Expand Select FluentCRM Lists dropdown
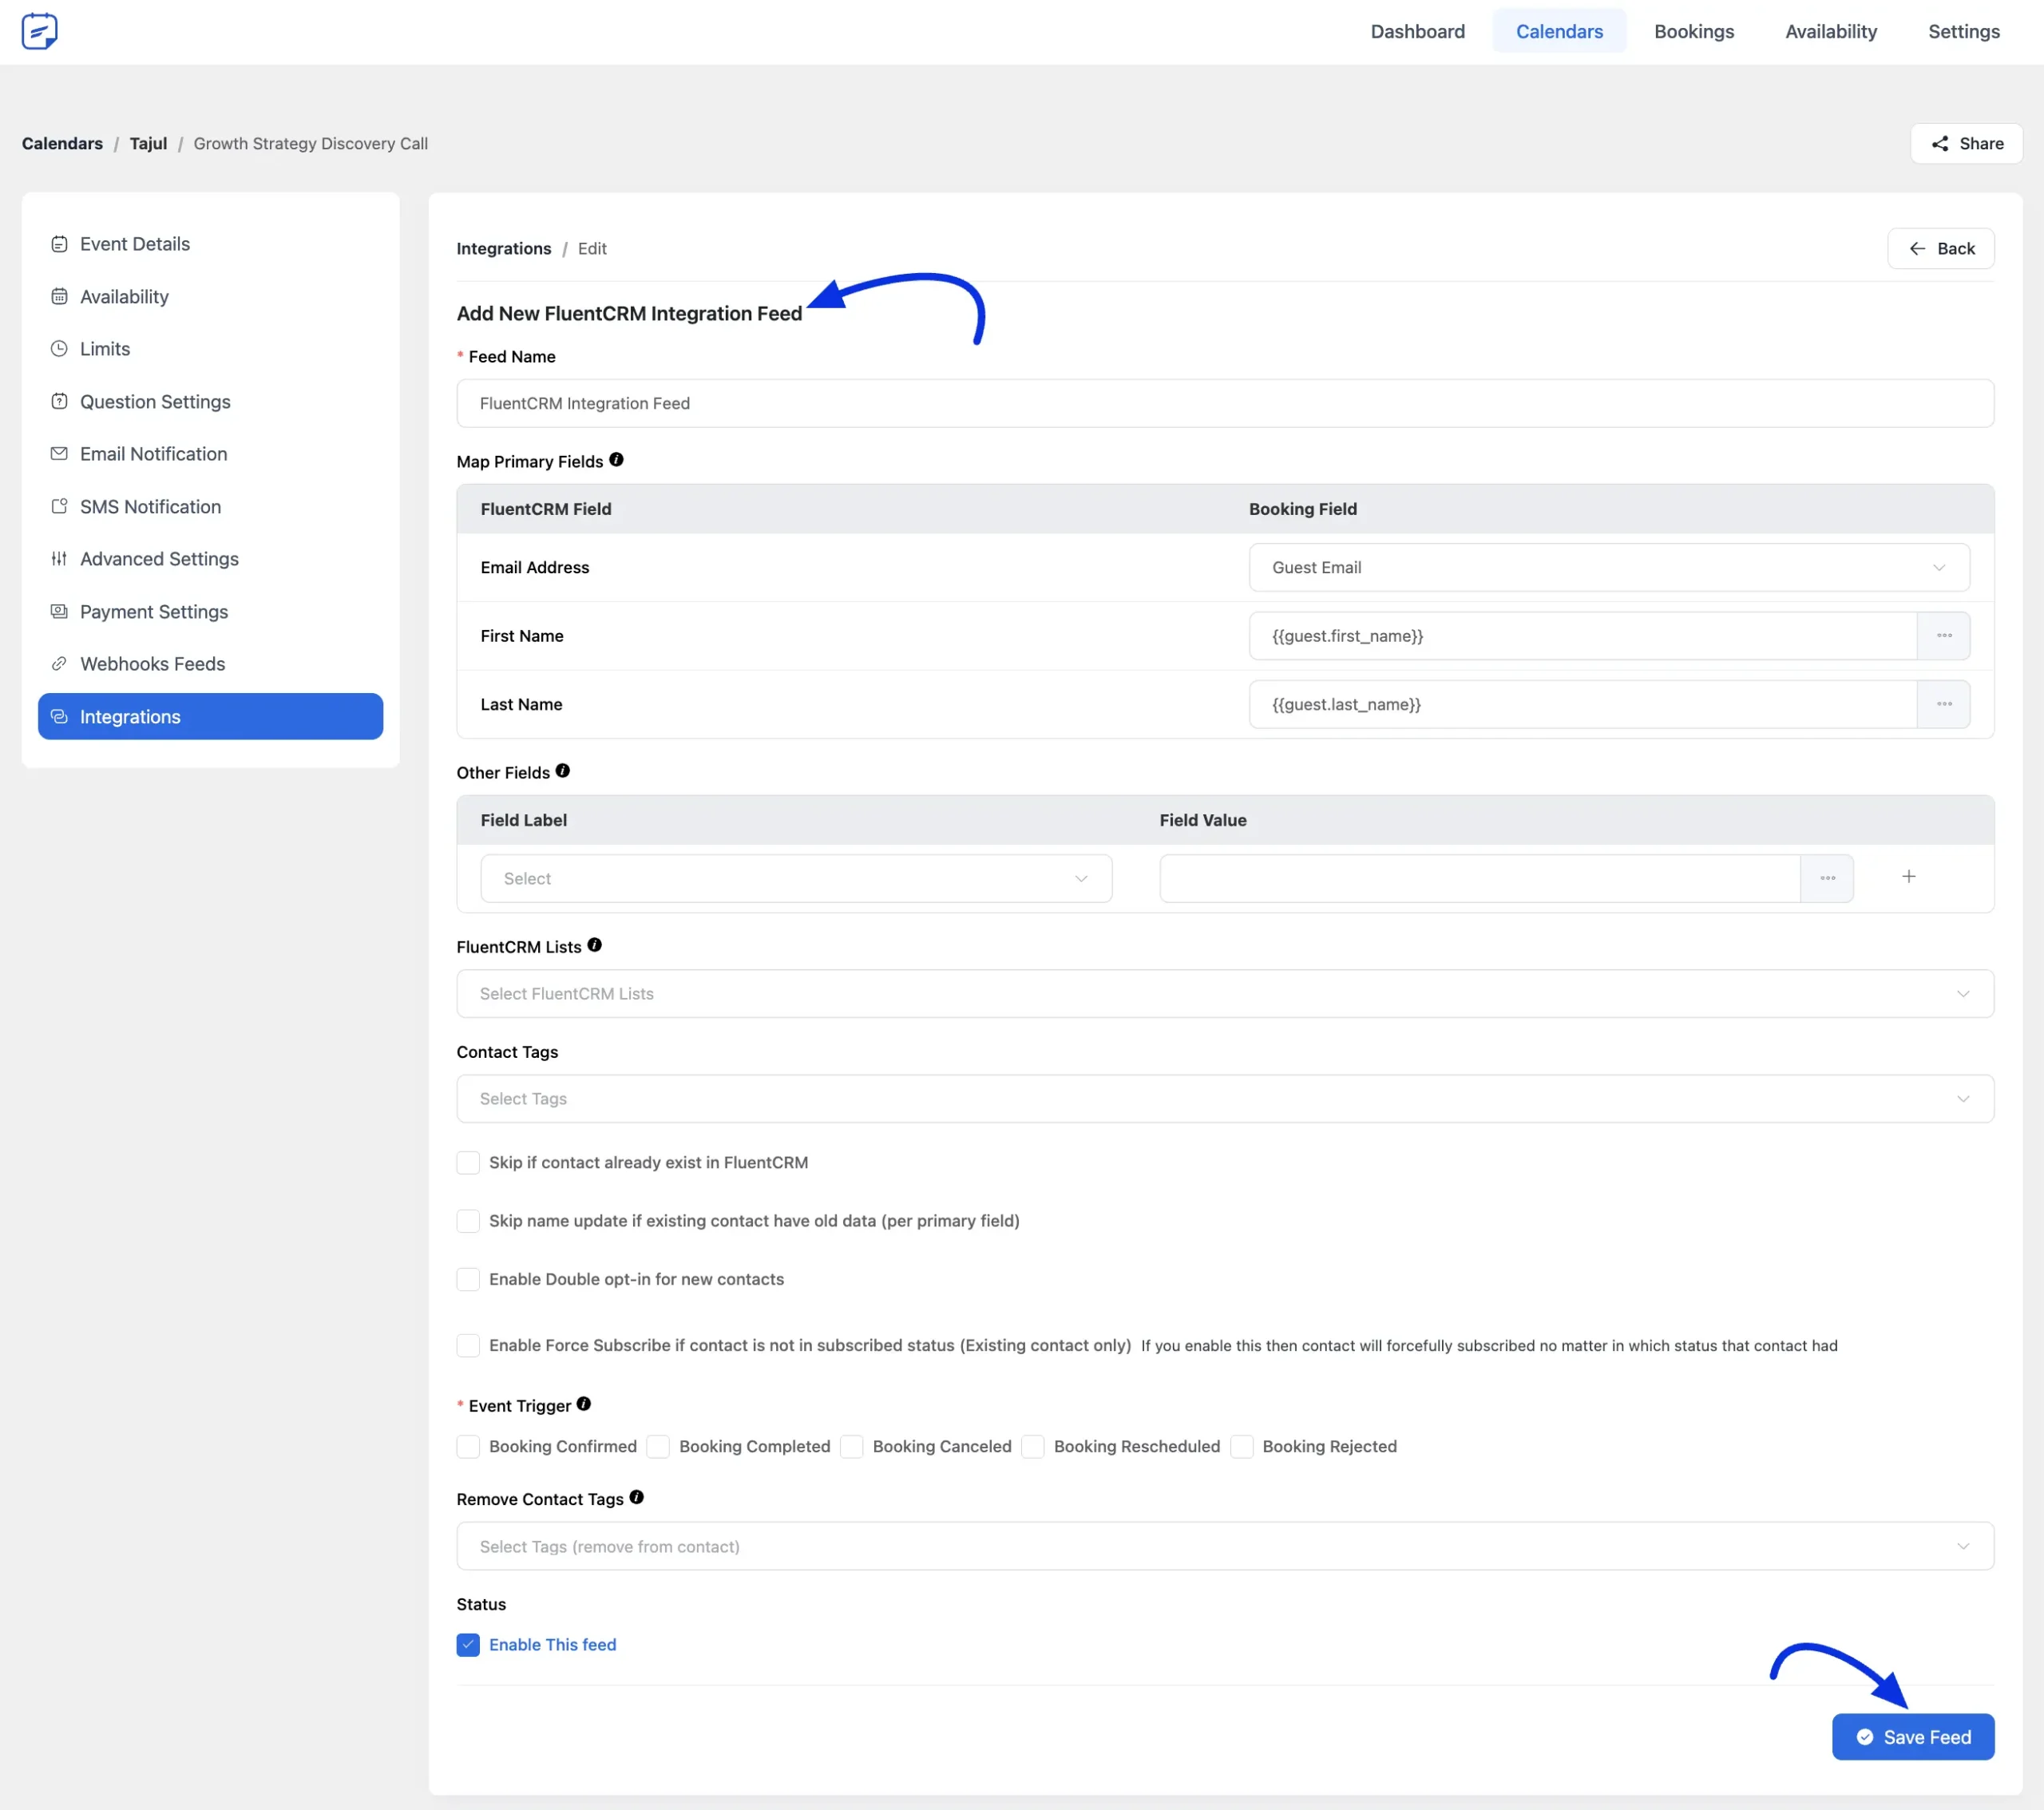The width and height of the screenshot is (2044, 1810). tap(1224, 994)
